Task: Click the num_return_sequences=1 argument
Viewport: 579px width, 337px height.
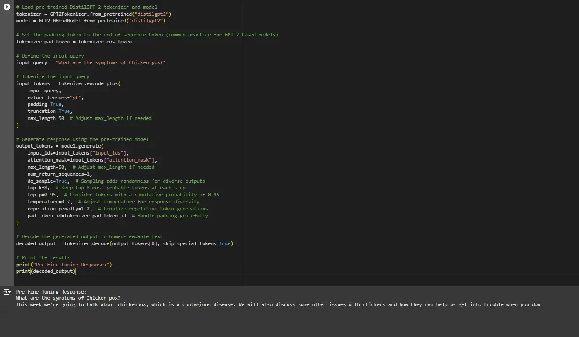Action: pos(60,174)
